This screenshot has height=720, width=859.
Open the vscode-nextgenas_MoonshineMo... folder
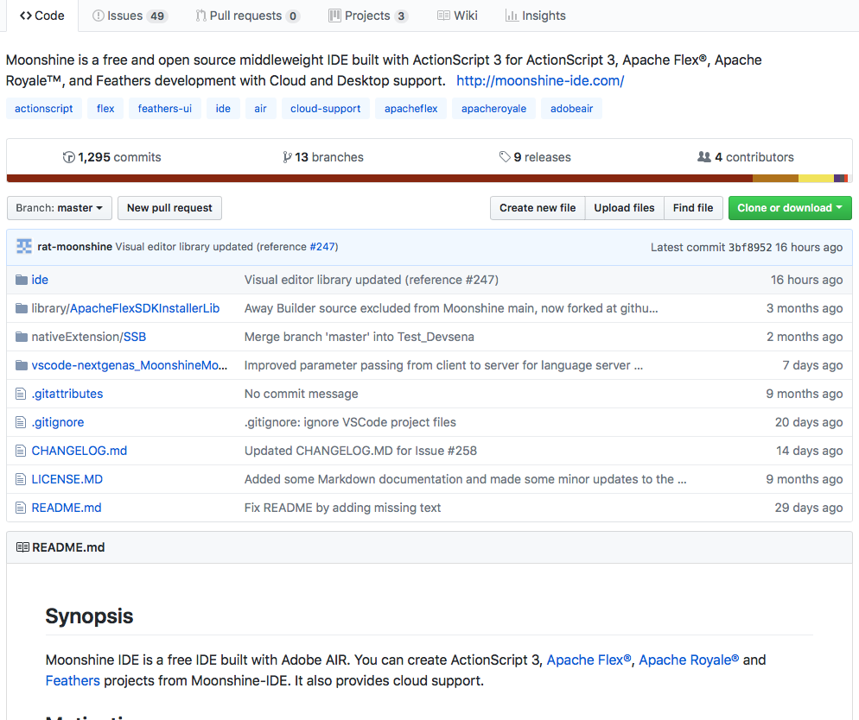click(x=130, y=365)
